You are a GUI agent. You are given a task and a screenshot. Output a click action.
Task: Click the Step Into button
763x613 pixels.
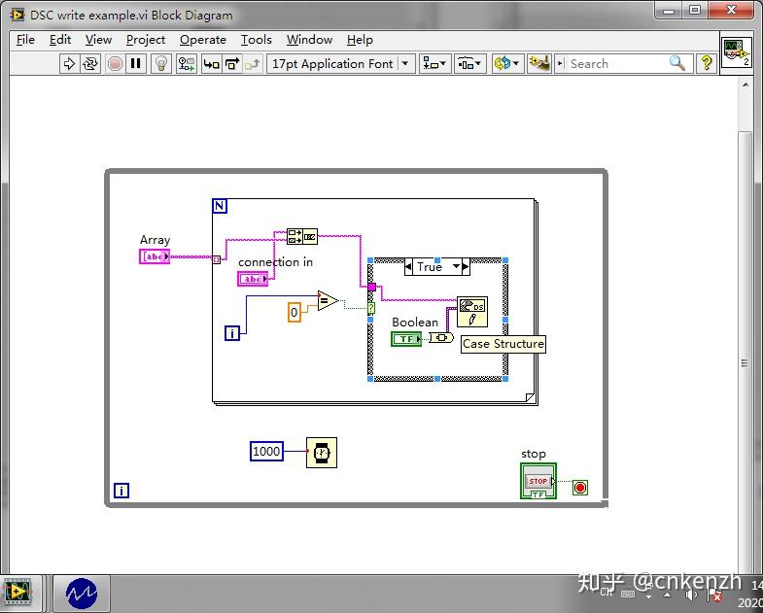pyautogui.click(x=211, y=64)
